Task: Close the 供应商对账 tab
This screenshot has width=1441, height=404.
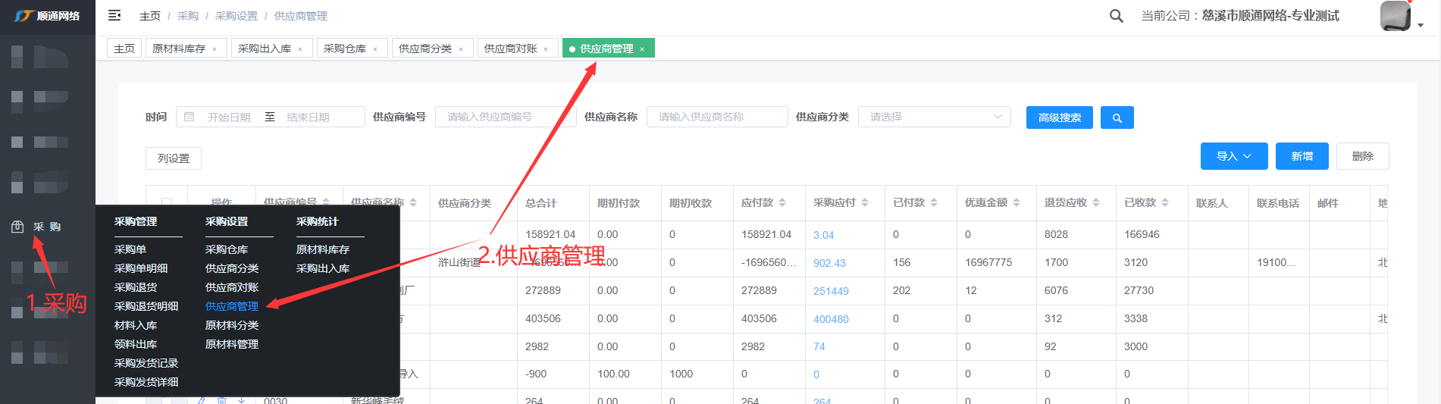Action: pos(546,49)
